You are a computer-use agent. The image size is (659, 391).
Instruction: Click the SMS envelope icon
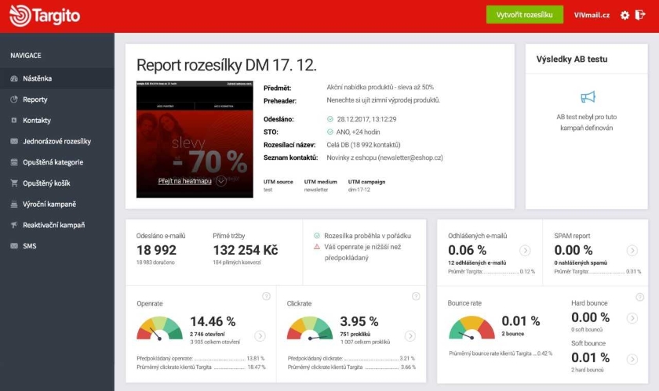(14, 246)
